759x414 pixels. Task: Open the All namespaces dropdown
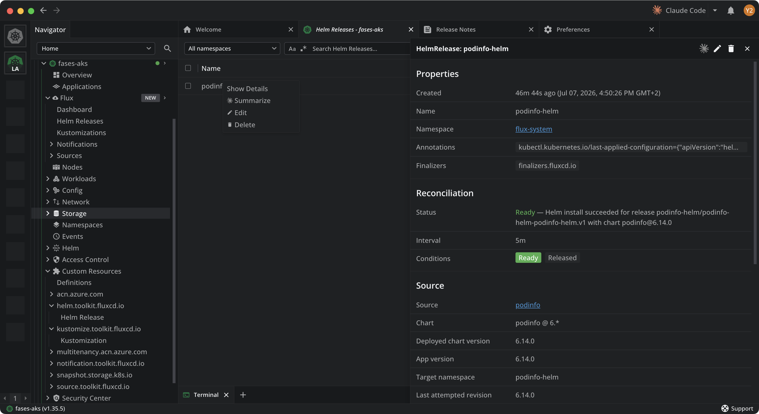click(x=232, y=48)
